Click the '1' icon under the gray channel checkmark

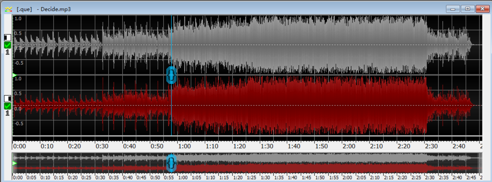8,52
